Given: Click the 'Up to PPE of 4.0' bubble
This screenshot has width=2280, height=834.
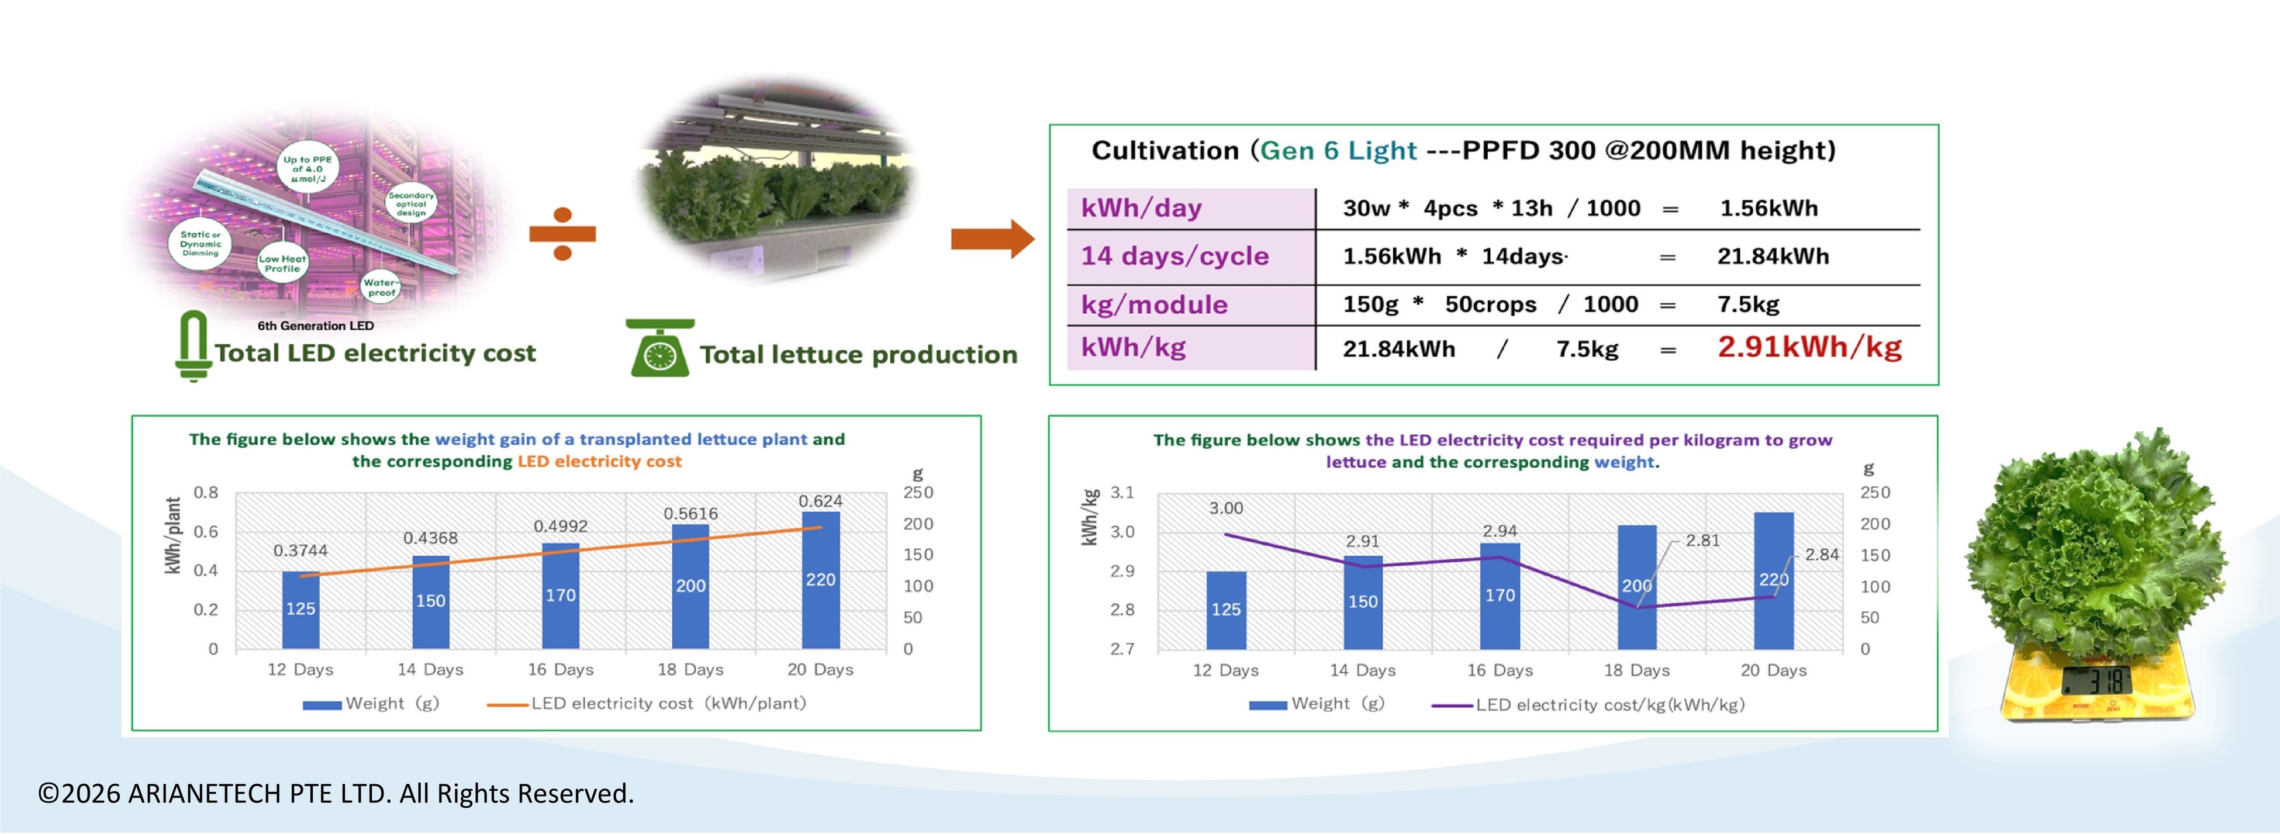Looking at the screenshot, I should 307,170.
